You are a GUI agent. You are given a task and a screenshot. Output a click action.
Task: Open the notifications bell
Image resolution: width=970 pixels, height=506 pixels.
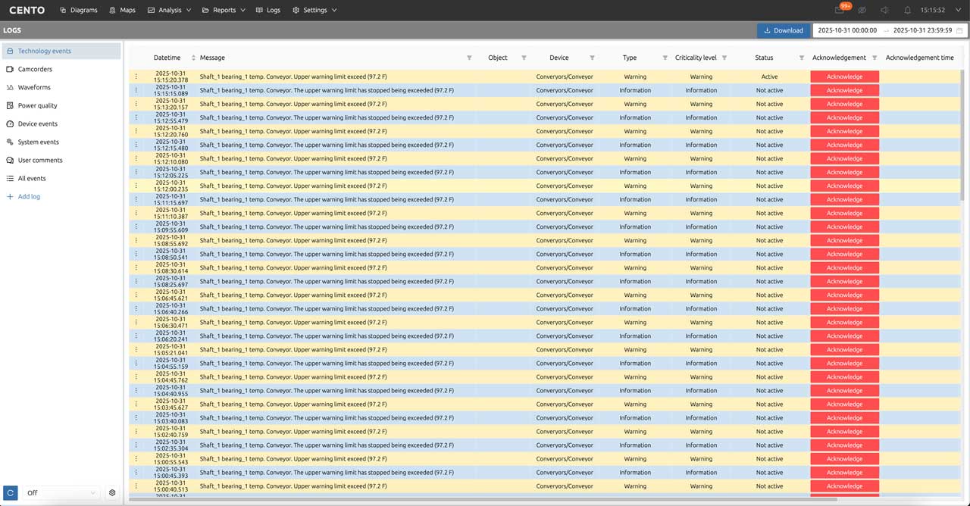pos(908,10)
